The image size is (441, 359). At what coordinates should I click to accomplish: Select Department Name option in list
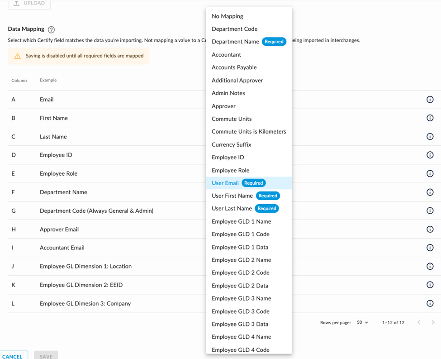point(235,42)
